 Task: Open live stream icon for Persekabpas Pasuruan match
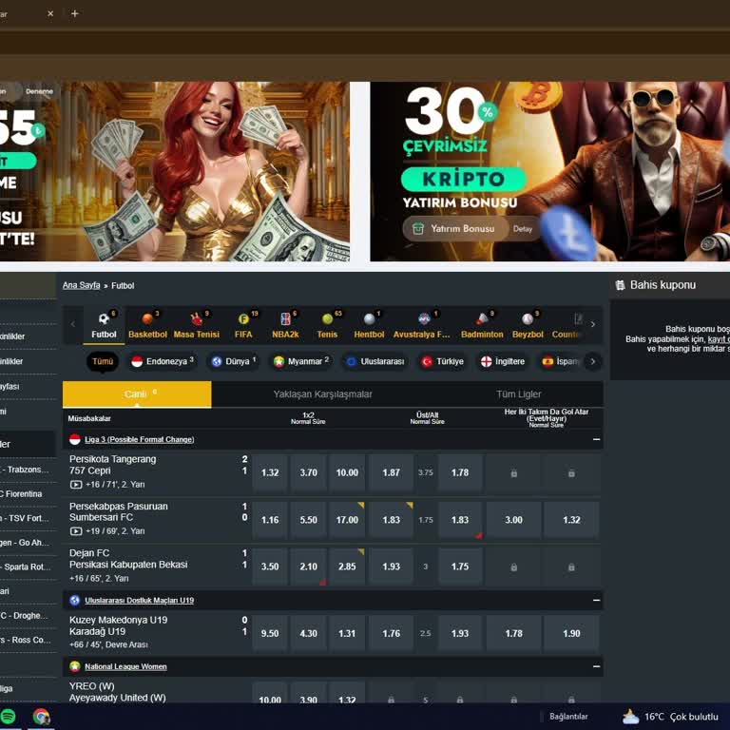click(x=76, y=531)
